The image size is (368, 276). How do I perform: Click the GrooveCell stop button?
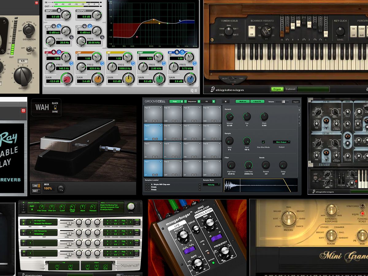coord(226,102)
